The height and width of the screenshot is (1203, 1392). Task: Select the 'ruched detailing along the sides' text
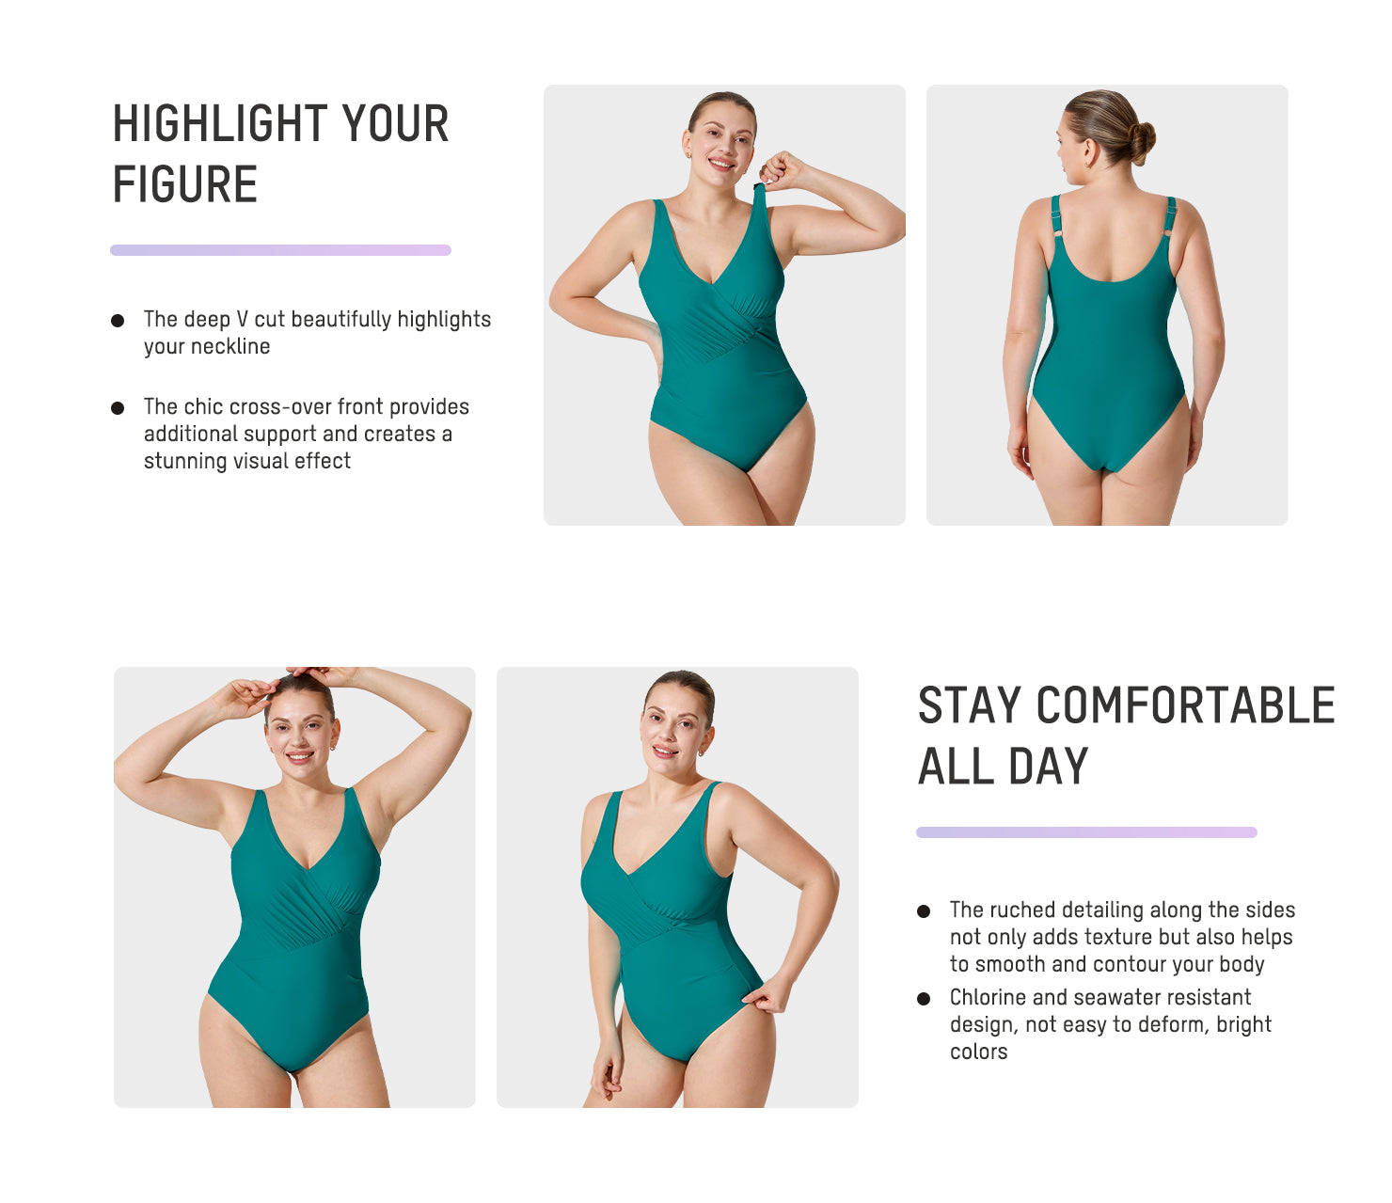[1122, 937]
